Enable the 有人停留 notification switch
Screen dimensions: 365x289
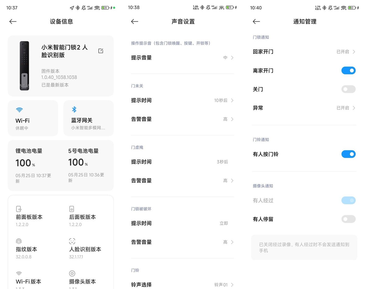(349, 219)
